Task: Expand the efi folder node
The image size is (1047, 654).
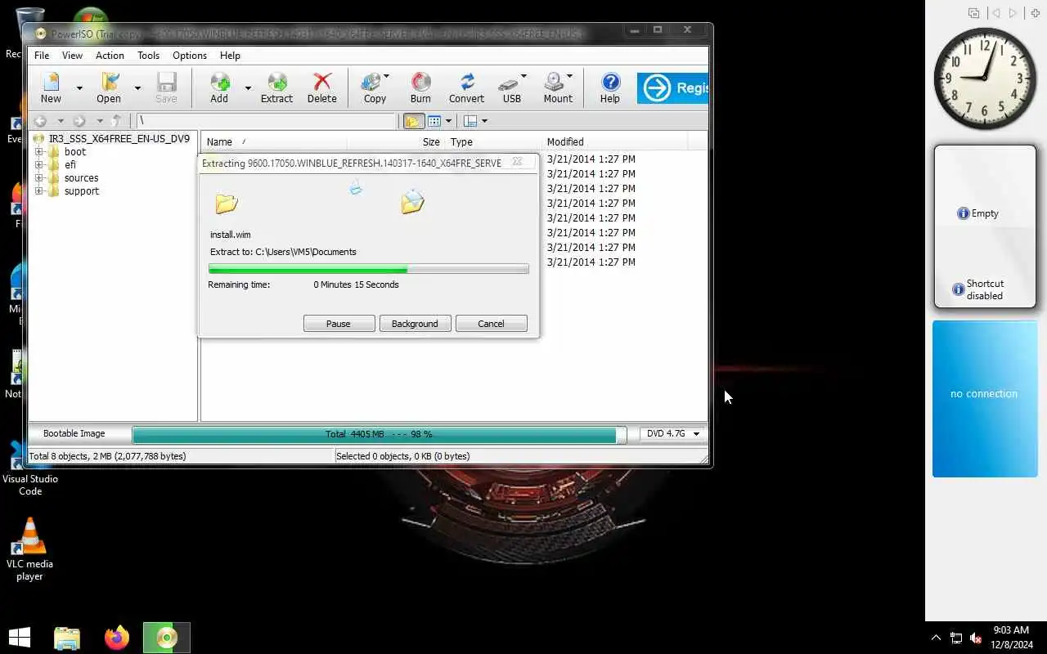Action: [x=38, y=165]
